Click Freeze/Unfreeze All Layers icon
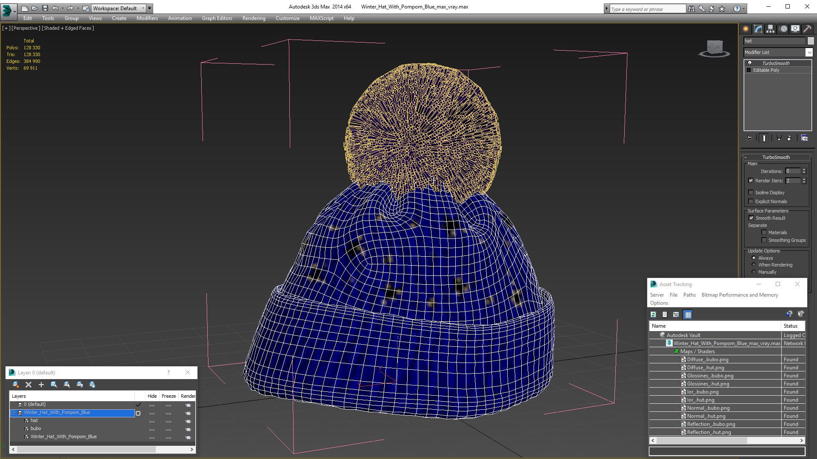The image size is (817, 459). (92, 385)
